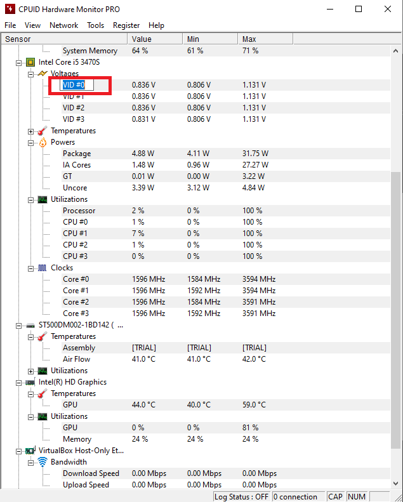Open the Network menu

[63, 25]
